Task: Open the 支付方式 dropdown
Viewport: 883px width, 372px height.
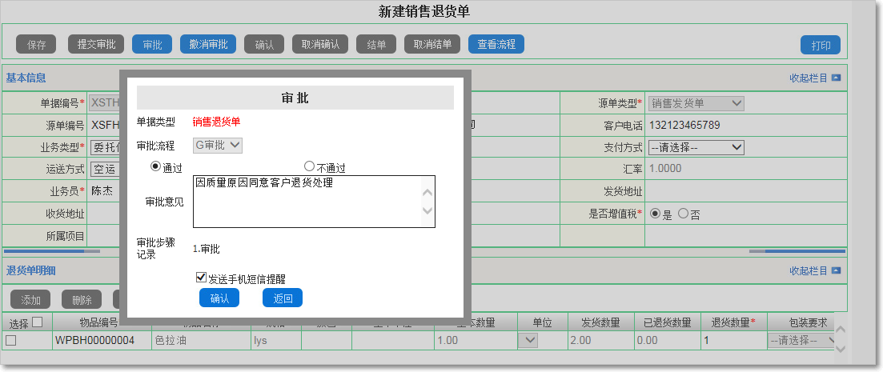Action: point(696,147)
